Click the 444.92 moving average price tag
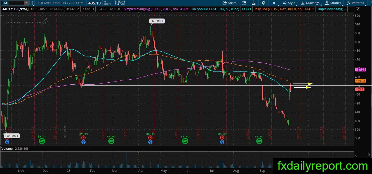Image resolution: width=372 pixels, height=174 pixels. coord(360,81)
